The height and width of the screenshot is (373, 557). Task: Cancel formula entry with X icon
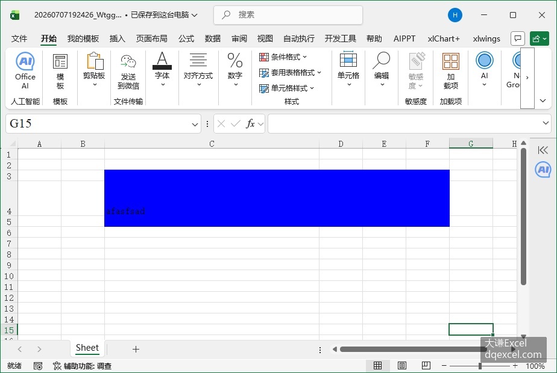pos(221,123)
